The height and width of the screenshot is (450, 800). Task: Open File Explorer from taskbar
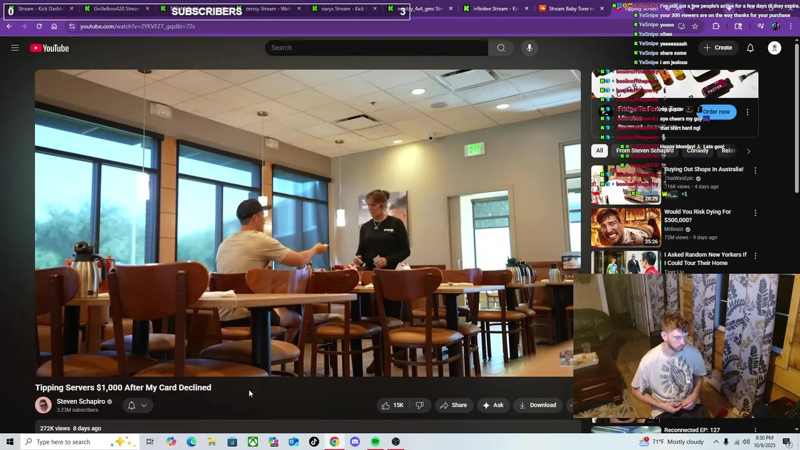click(212, 442)
